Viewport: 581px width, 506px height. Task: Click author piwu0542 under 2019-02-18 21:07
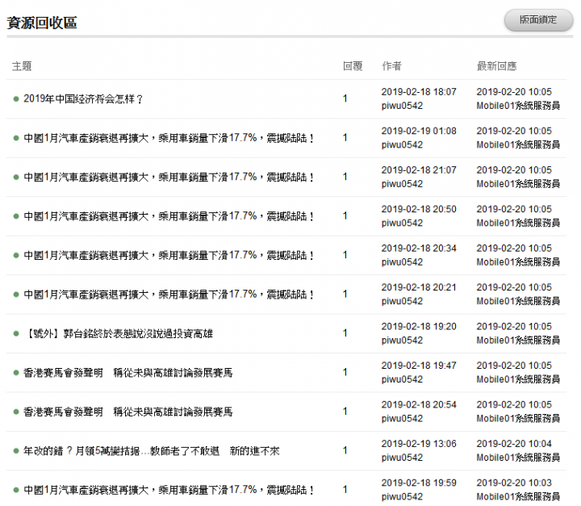tap(402, 184)
